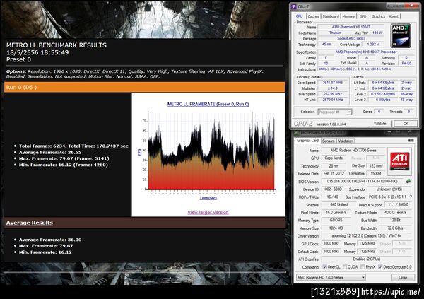Open the Graphics tab in CPU-Z
424x299 pixels.
point(378,16)
